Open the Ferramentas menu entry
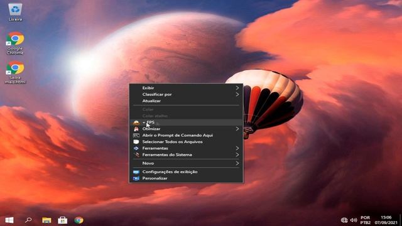402x226 pixels. [x=186, y=148]
